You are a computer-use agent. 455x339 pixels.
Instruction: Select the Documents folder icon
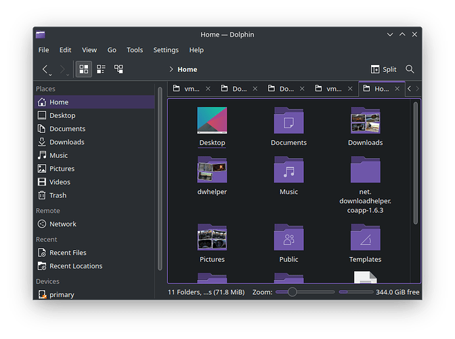(x=288, y=120)
